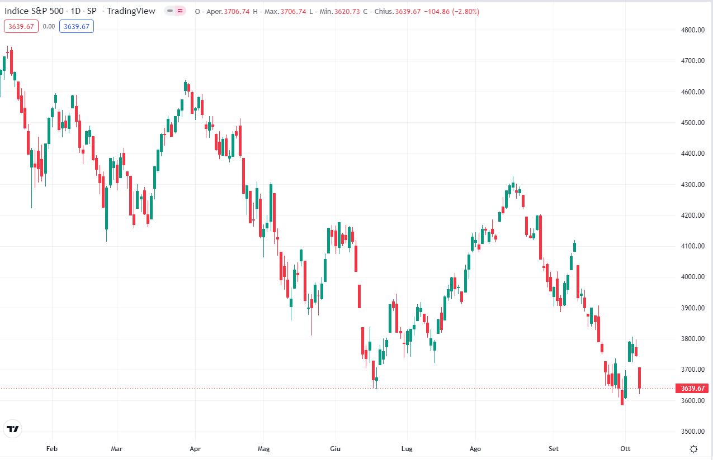Click the 0.00 spread value between price boxes
The width and height of the screenshot is (713, 460).
tap(49, 26)
